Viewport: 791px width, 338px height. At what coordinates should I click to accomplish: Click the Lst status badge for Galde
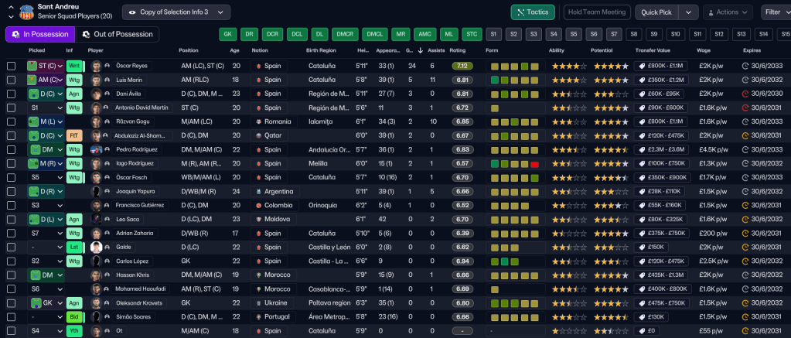click(x=75, y=248)
